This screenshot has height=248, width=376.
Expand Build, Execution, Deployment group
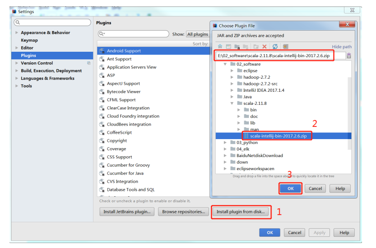click(17, 71)
